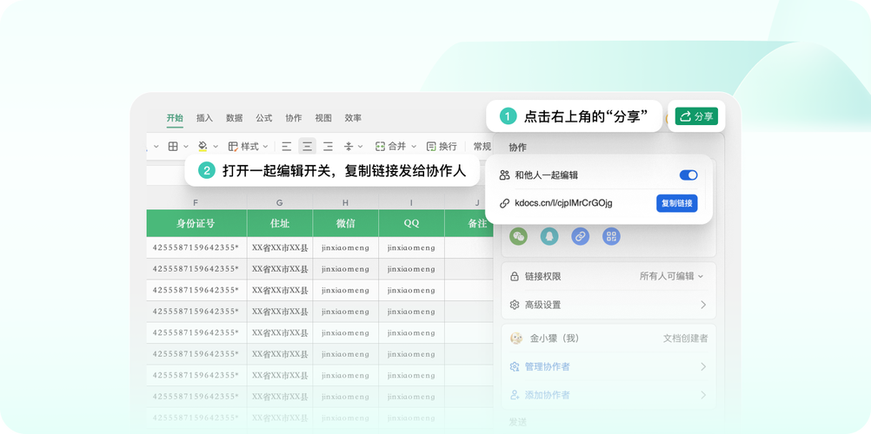Image resolution: width=871 pixels, height=434 pixels.
Task: Click the 协作 panel title
Action: [x=517, y=148]
